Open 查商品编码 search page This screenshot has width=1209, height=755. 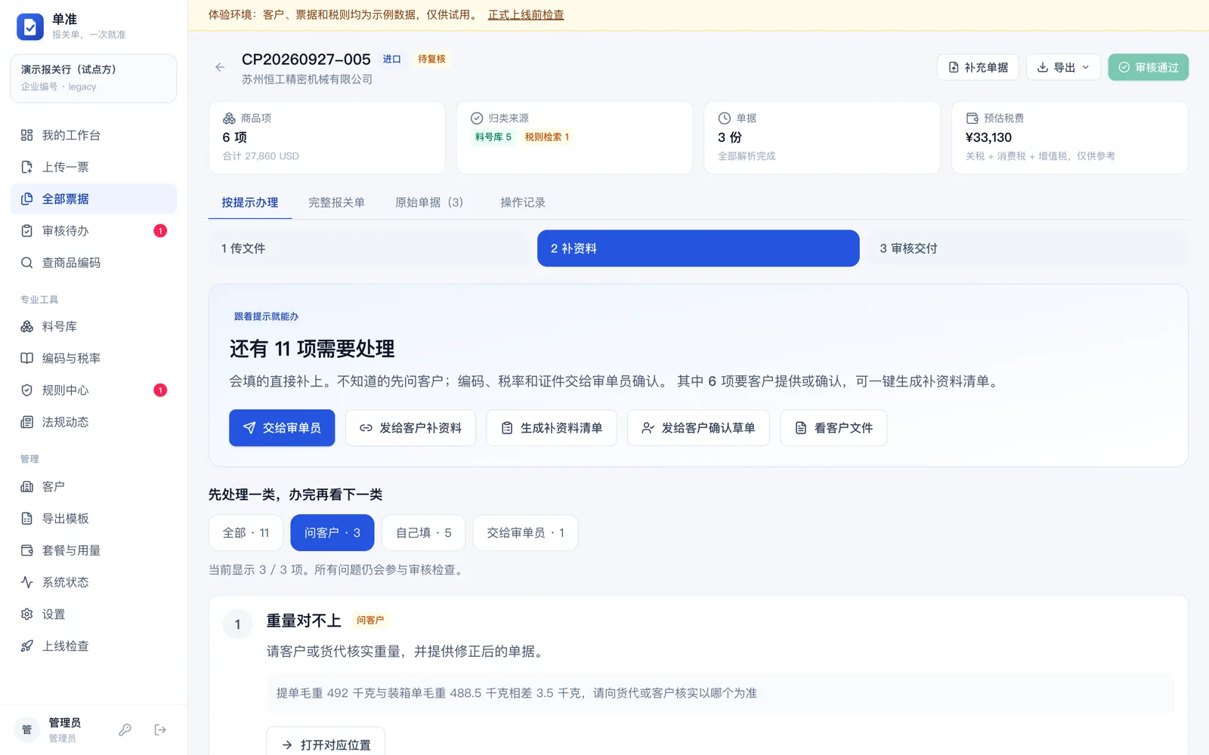[x=94, y=263]
